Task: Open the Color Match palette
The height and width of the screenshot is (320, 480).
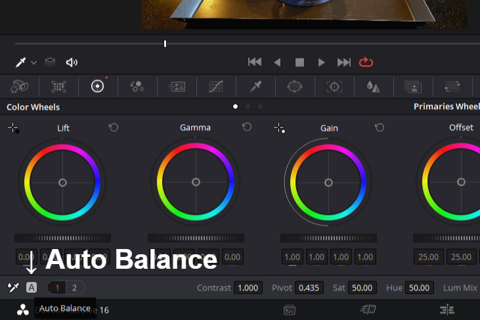Action: (x=58, y=87)
